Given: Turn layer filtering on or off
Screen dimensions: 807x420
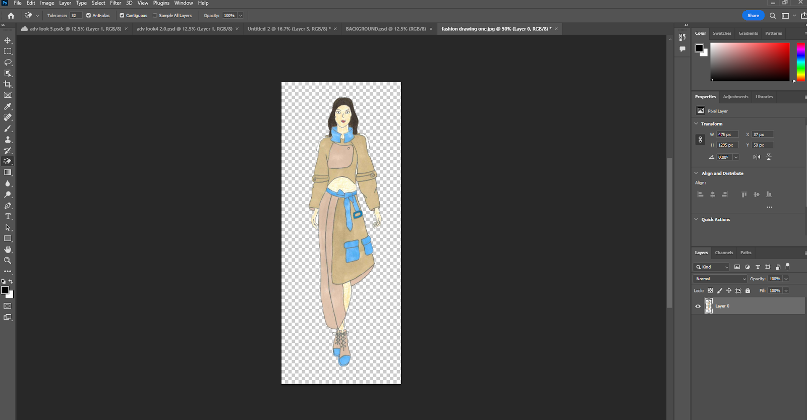Looking at the screenshot, I should 787,266.
